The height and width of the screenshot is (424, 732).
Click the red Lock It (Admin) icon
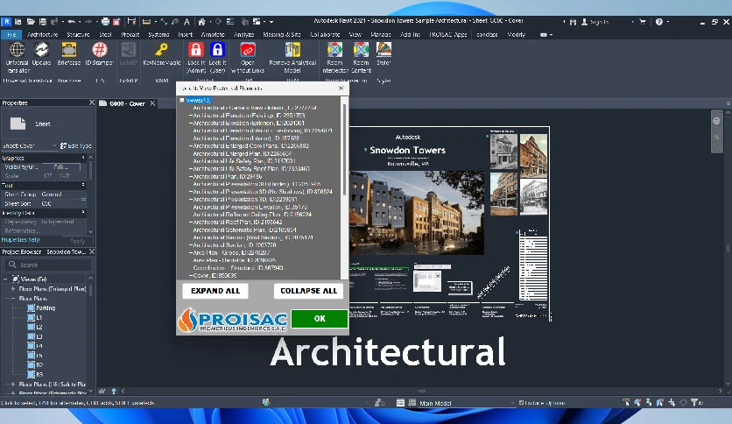point(195,50)
